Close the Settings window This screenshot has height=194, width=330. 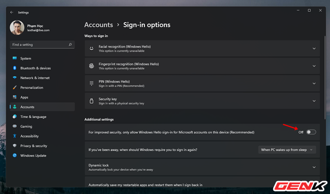tap(320, 10)
